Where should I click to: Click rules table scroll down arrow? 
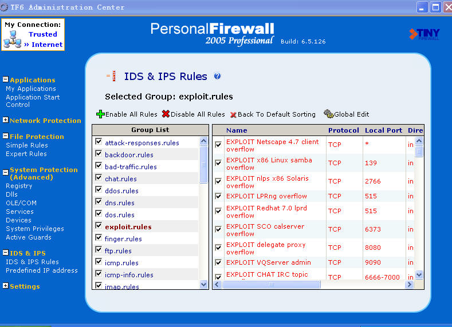coord(419,274)
